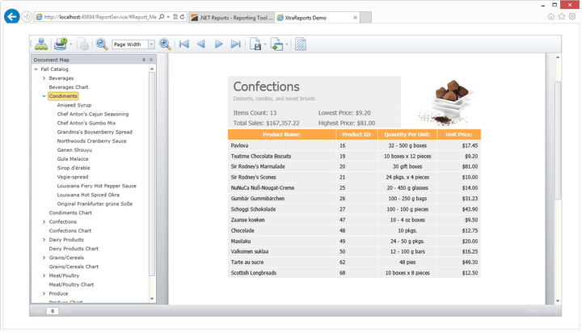This screenshot has width=582, height=332.
Task: Open the Page Width zoom dropdown
Action: pos(150,44)
